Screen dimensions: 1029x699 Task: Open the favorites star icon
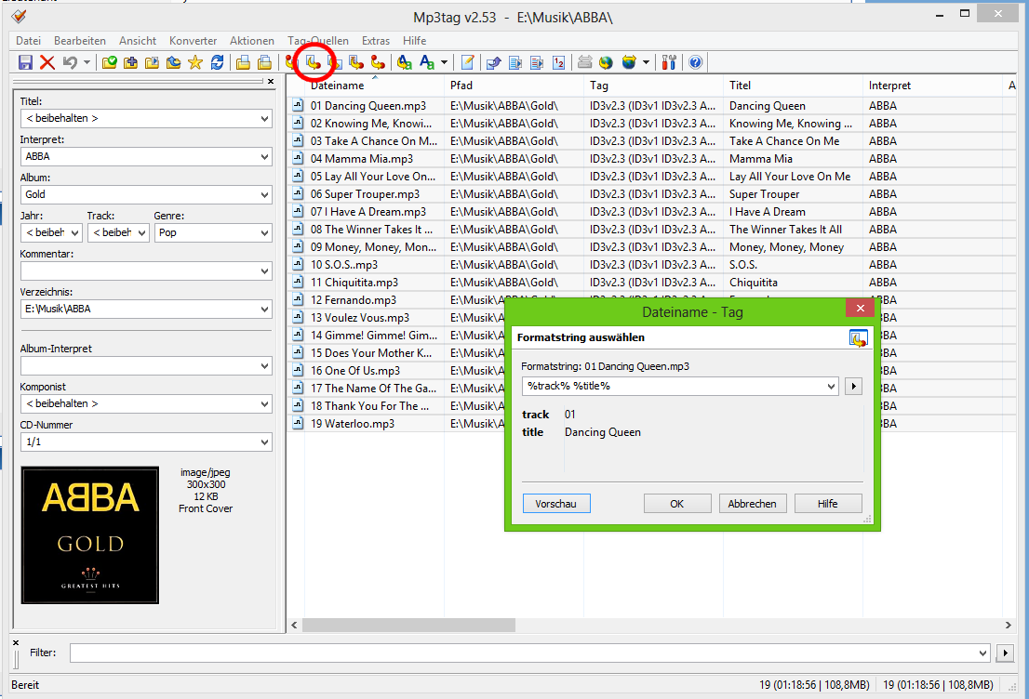[194, 62]
